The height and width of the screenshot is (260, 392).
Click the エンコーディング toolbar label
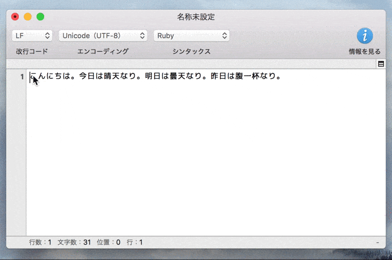[103, 51]
